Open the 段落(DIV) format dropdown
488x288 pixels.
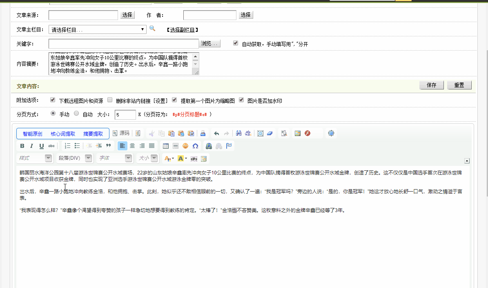[x=74, y=158]
